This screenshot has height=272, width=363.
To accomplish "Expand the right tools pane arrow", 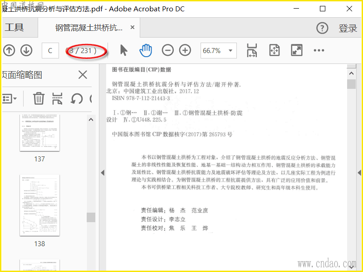I will point(359,173).
